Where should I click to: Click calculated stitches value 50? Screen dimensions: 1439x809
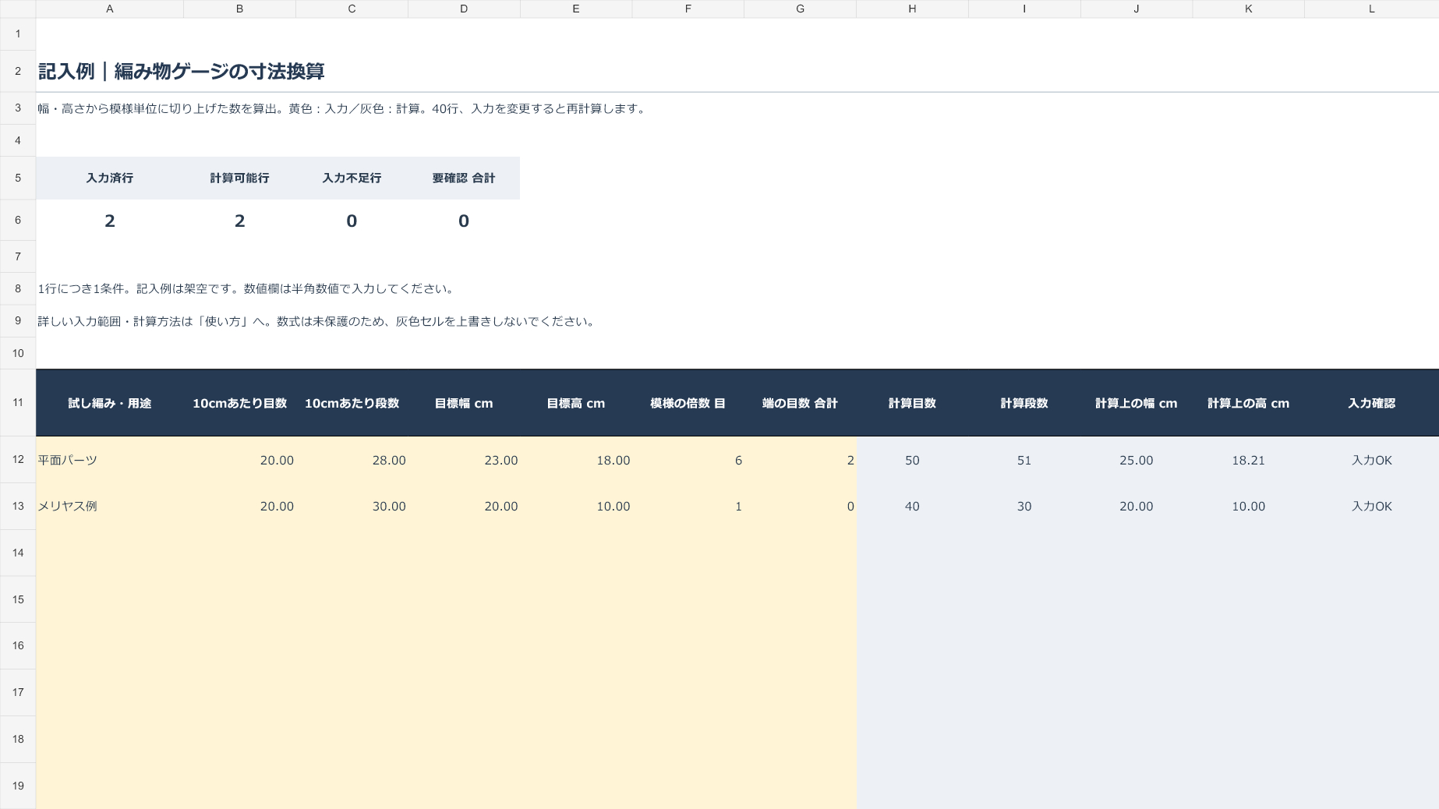point(912,460)
